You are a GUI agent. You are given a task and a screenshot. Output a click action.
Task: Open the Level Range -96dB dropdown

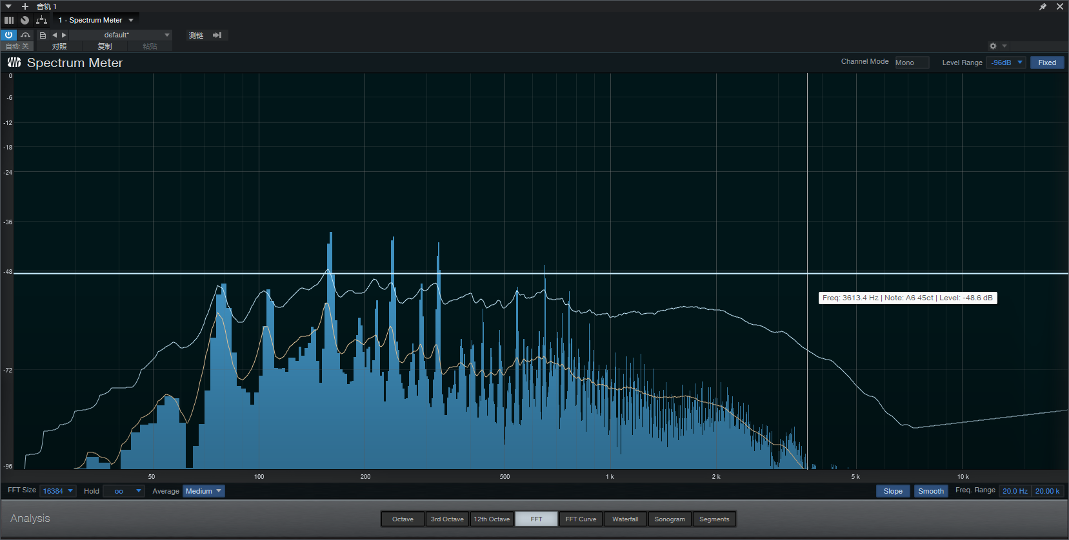1006,63
